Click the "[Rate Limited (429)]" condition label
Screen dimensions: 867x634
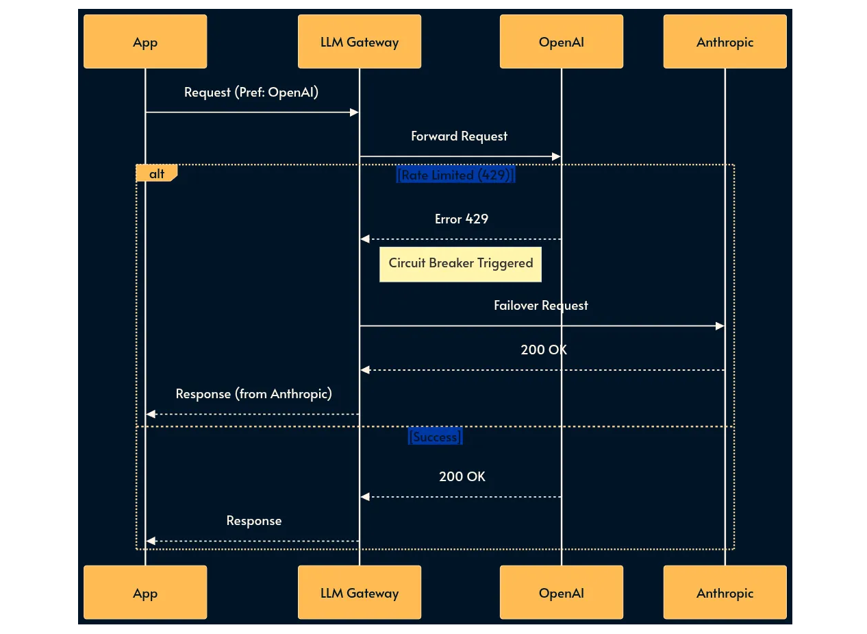455,175
